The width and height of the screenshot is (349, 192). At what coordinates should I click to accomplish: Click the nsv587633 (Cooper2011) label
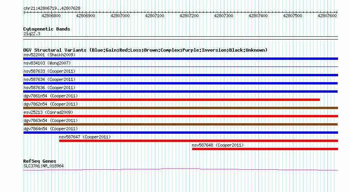tap(49, 71)
